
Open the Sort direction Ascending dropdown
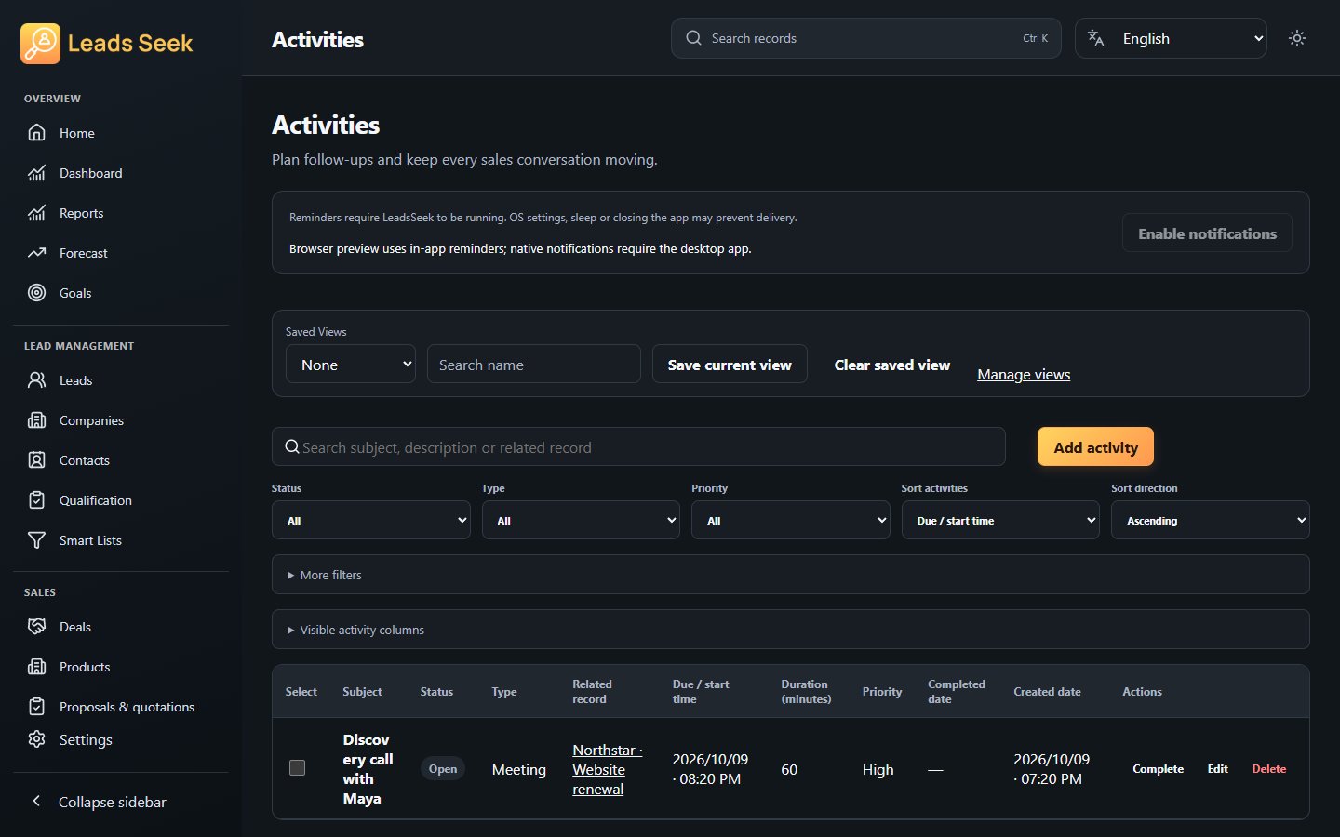coord(1210,521)
